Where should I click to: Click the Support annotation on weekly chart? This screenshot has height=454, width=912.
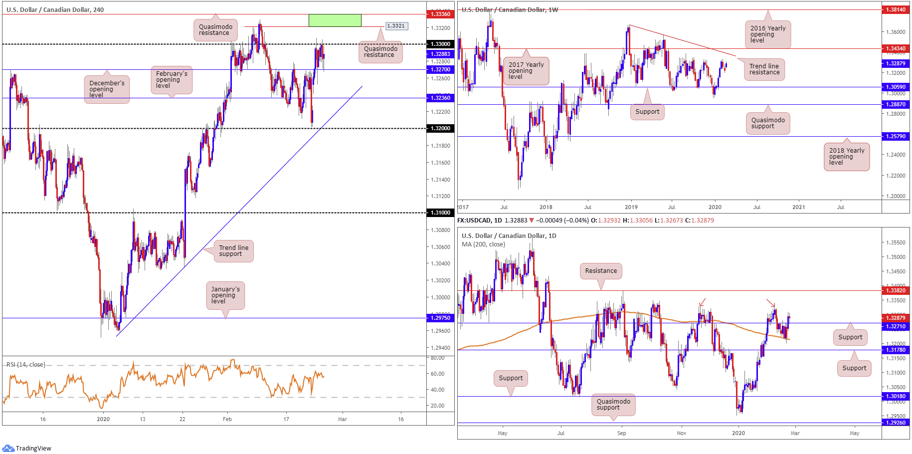pyautogui.click(x=647, y=112)
